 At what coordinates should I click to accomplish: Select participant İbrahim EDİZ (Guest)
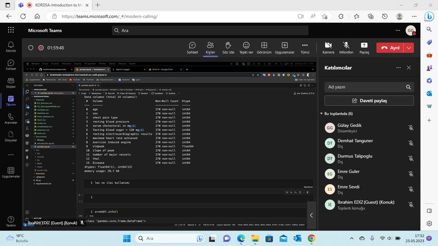(369, 205)
